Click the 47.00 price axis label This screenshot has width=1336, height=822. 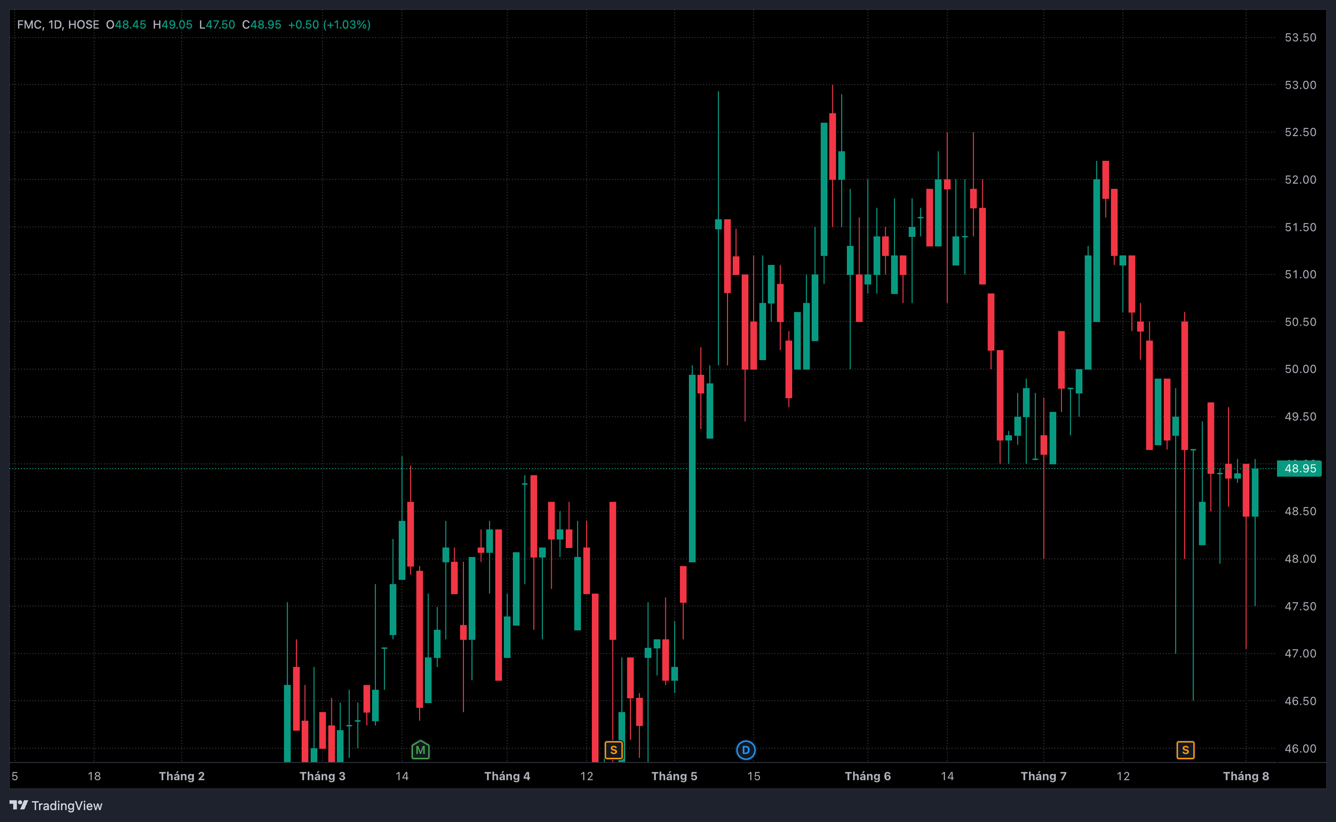pyautogui.click(x=1300, y=653)
